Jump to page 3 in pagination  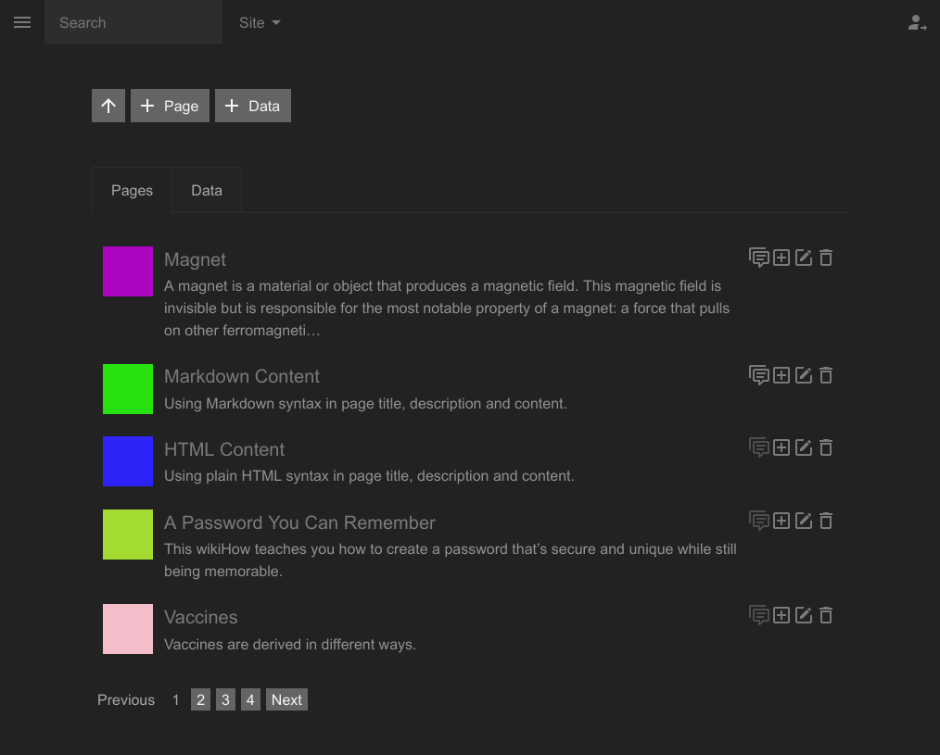225,699
